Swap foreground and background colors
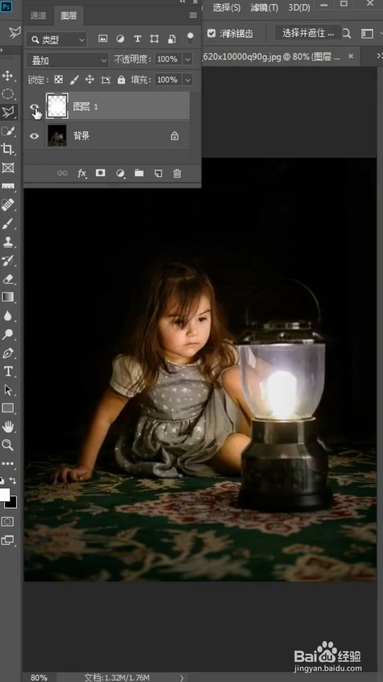The width and height of the screenshot is (383, 682). point(13,481)
